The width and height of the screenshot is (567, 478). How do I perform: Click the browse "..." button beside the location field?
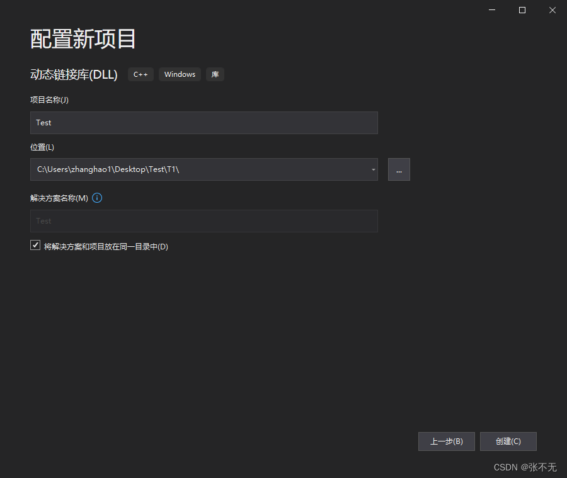coord(399,169)
